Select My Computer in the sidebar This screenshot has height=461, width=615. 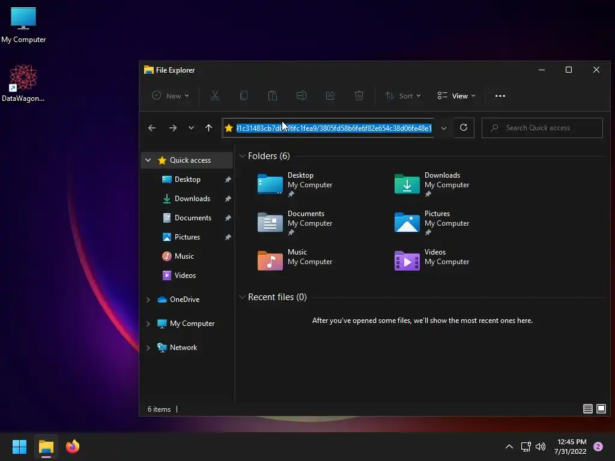pyautogui.click(x=192, y=324)
